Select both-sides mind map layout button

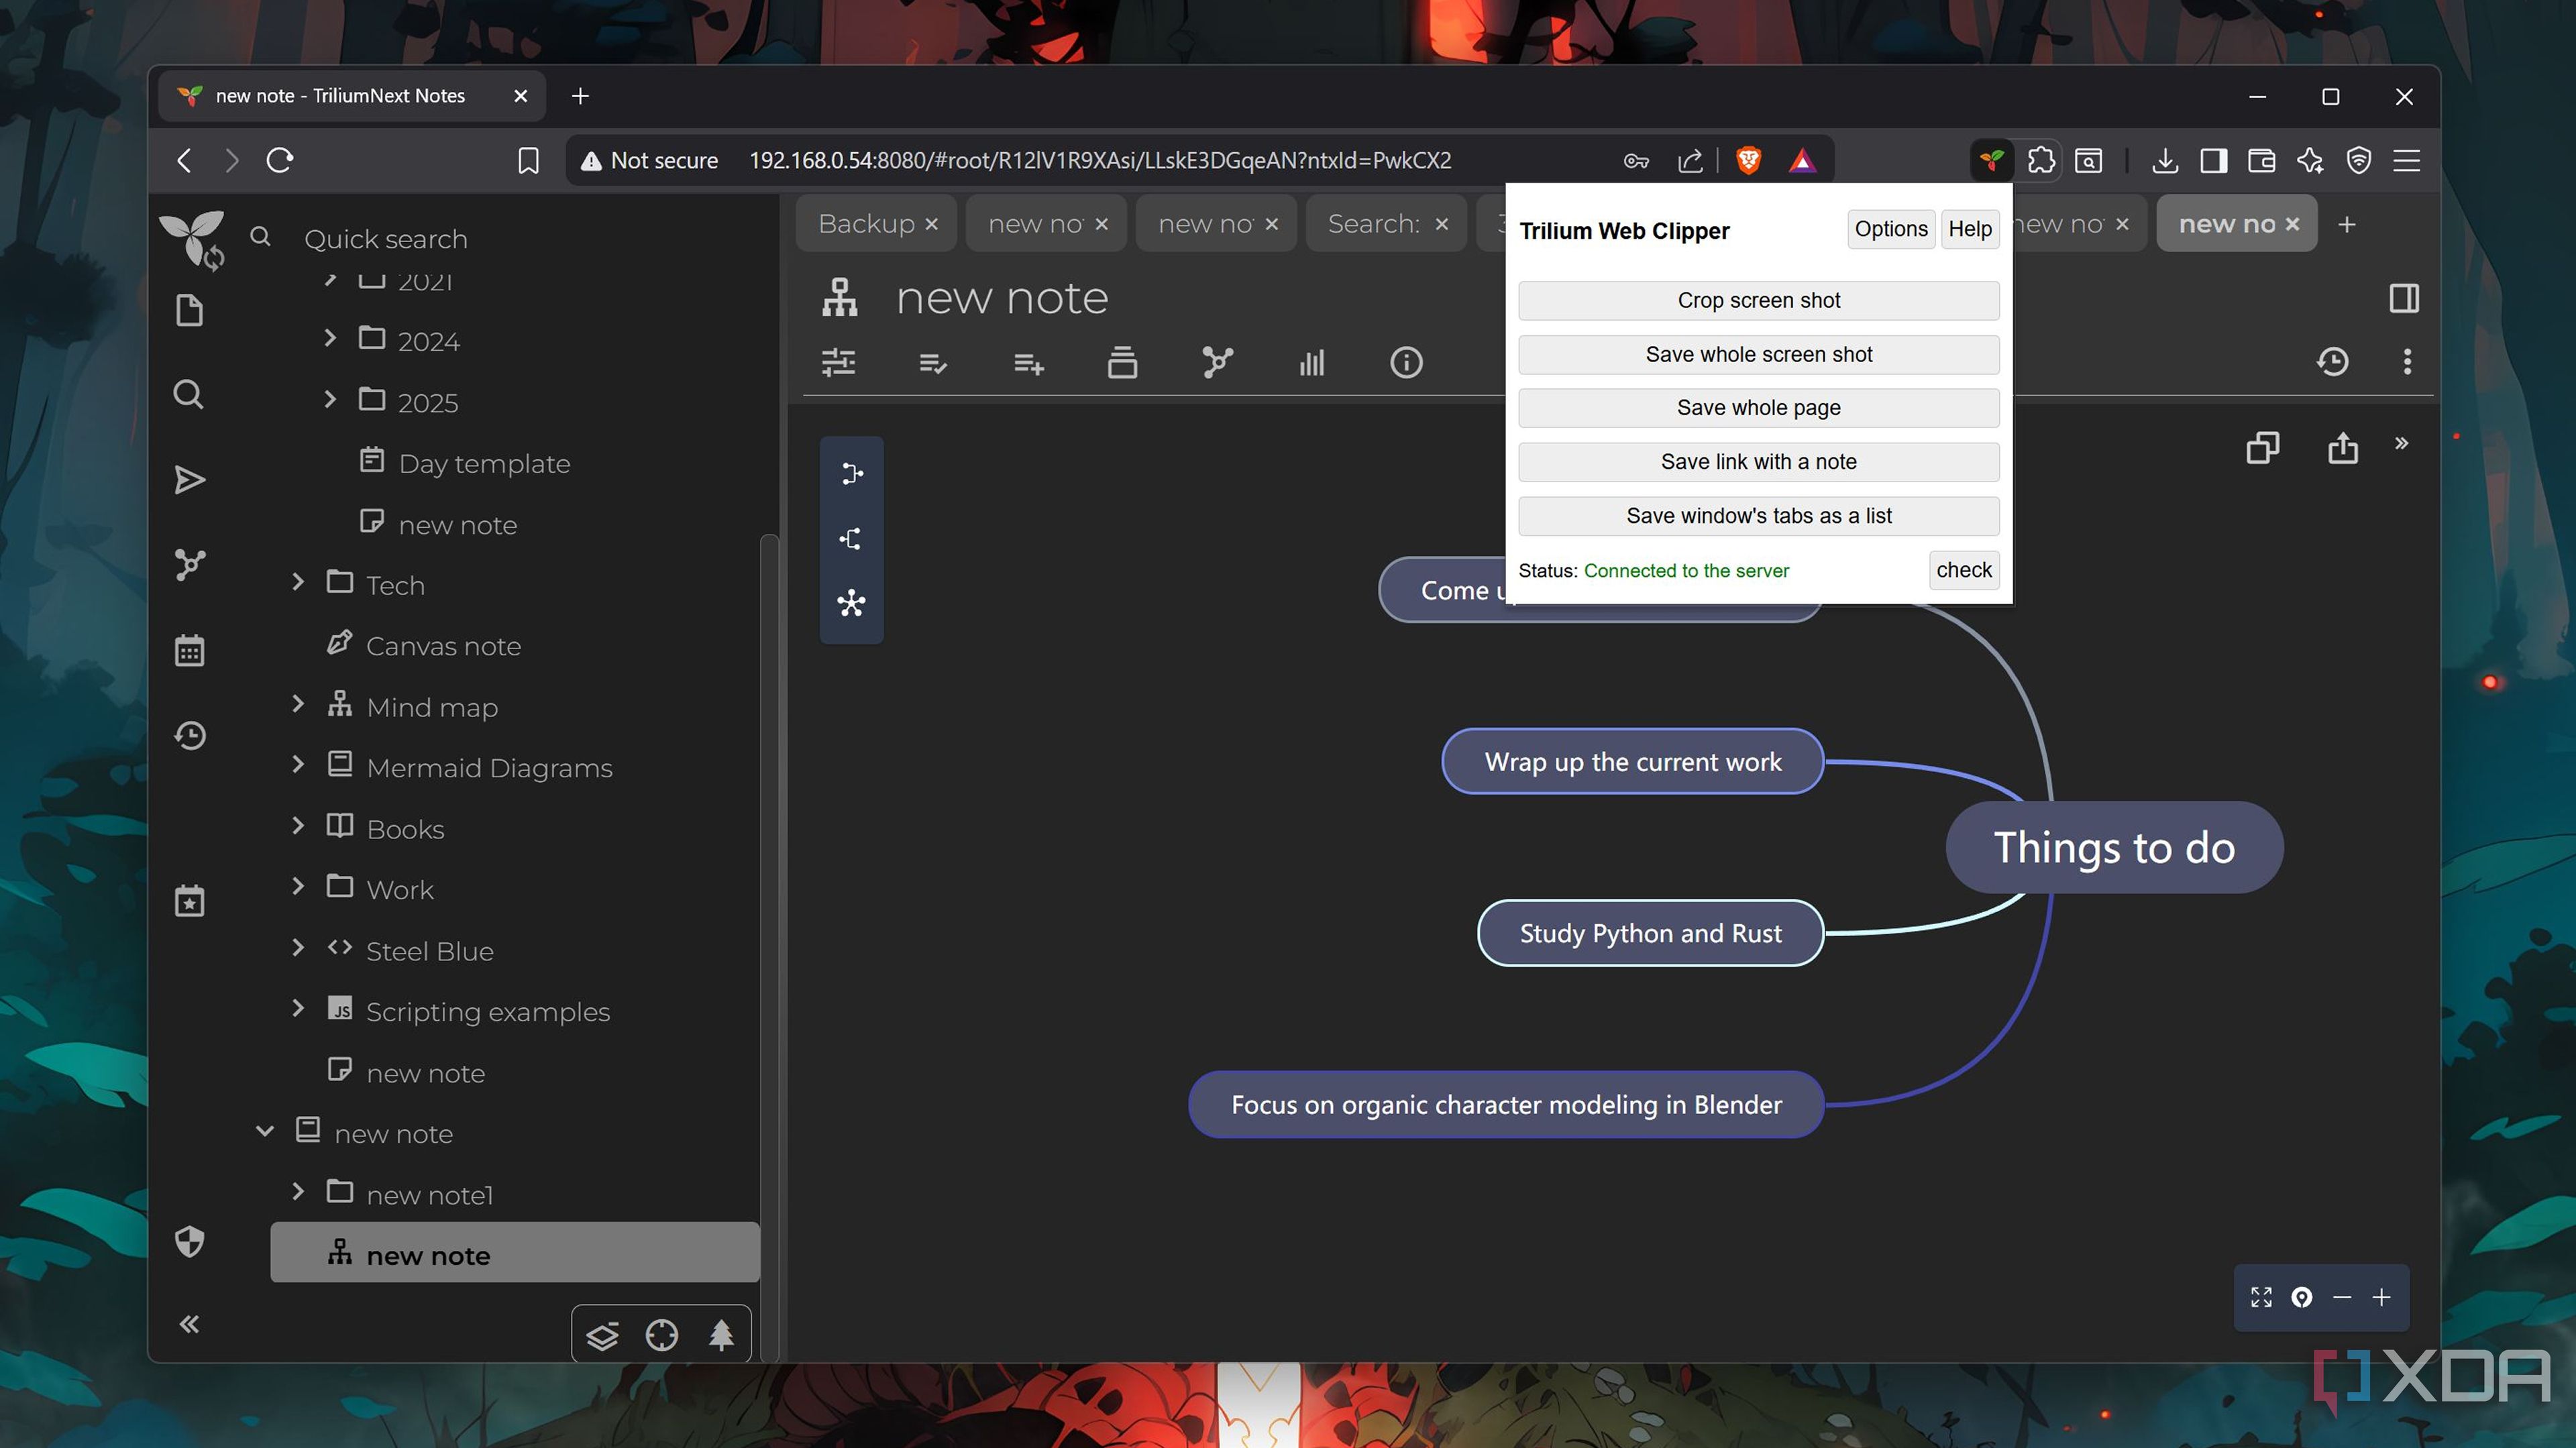[851, 603]
